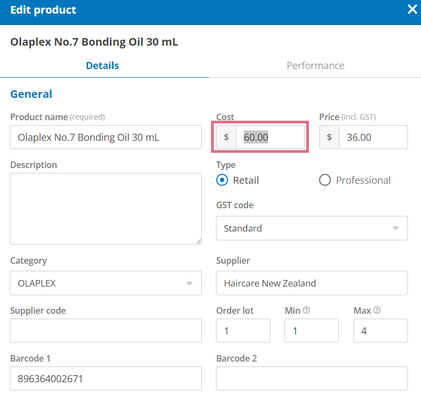Click the GST code label
421x398 pixels.
(234, 205)
